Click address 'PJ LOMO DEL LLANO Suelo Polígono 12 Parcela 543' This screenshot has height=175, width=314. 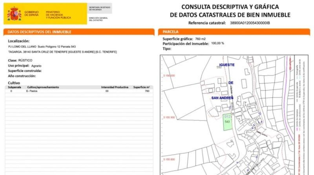[x=42, y=47]
